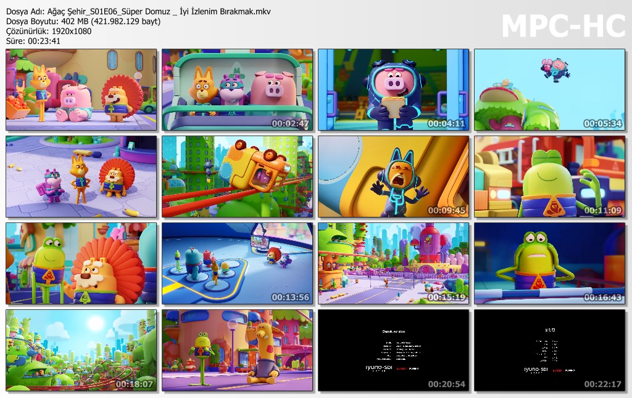Select the 00:09:45 screaming fox thumbnail
632x398 pixels.
tap(393, 176)
